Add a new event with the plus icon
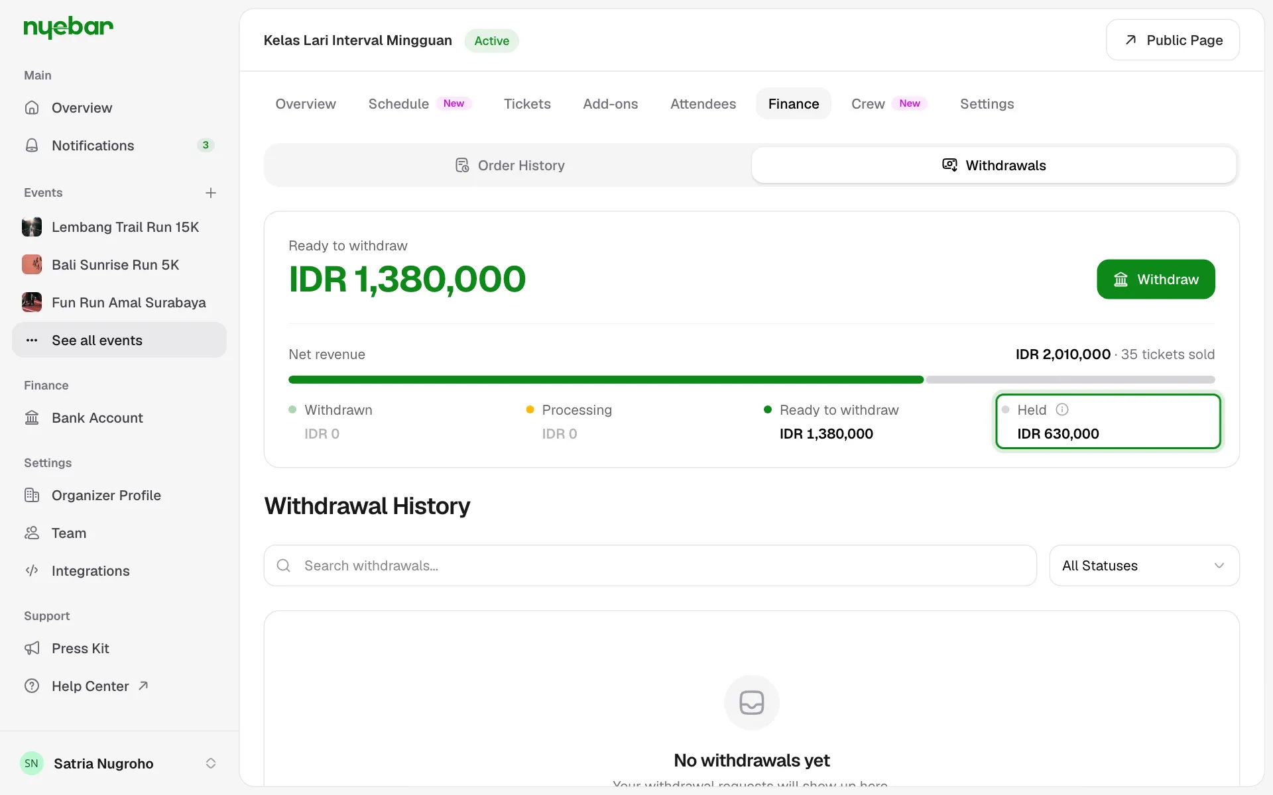 [x=211, y=193]
